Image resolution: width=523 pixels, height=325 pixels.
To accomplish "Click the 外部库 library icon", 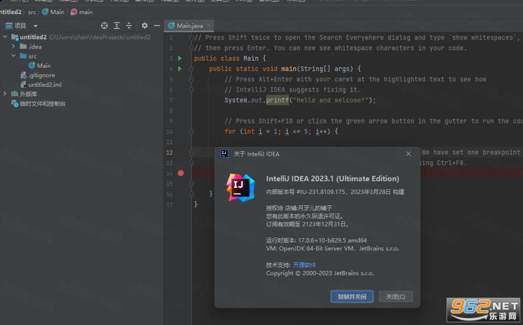I will pyautogui.click(x=15, y=94).
